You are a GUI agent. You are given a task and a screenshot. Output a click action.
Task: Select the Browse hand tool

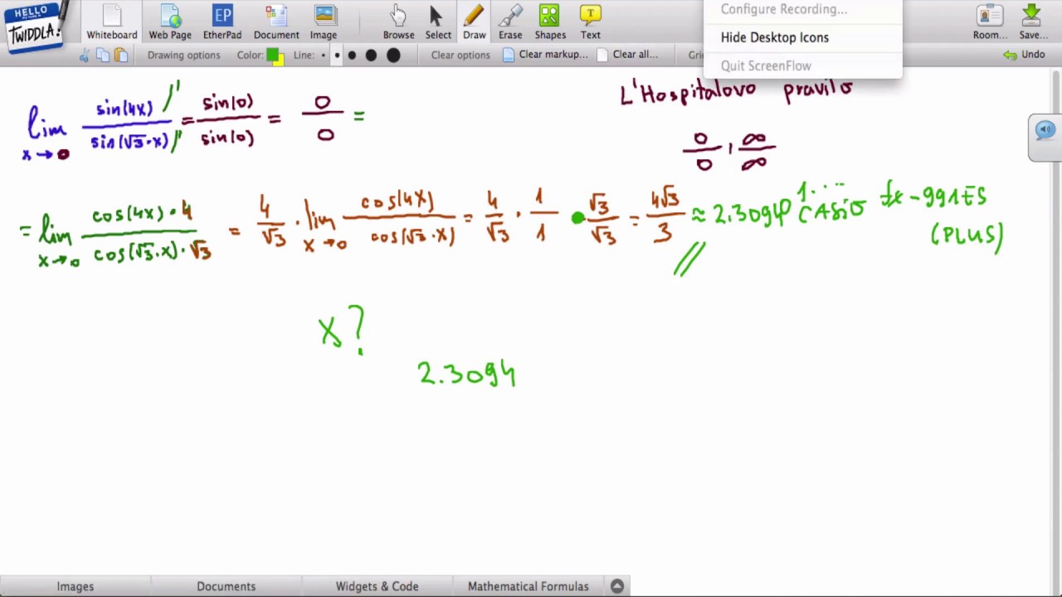(x=398, y=22)
